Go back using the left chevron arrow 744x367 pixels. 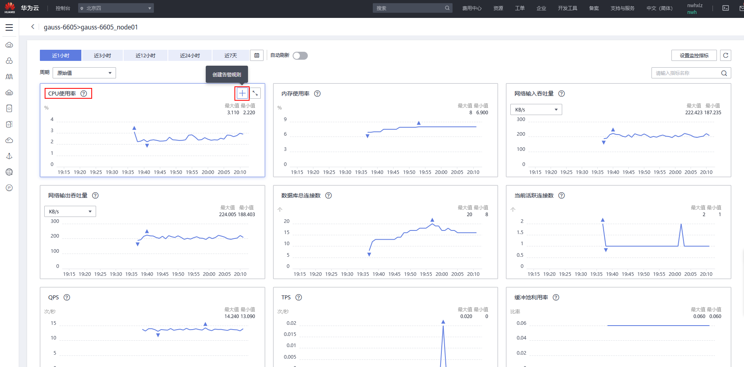33,27
